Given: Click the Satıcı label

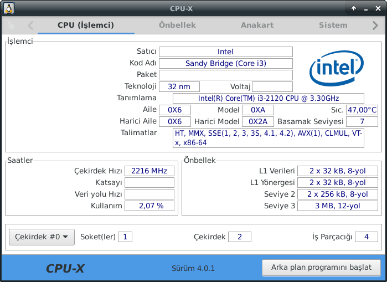Looking at the screenshot, I should tap(147, 51).
